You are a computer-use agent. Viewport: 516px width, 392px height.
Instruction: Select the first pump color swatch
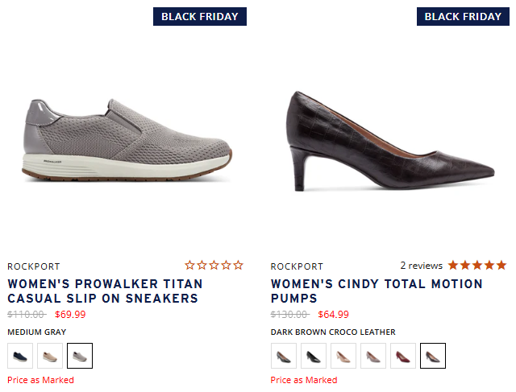(284, 355)
